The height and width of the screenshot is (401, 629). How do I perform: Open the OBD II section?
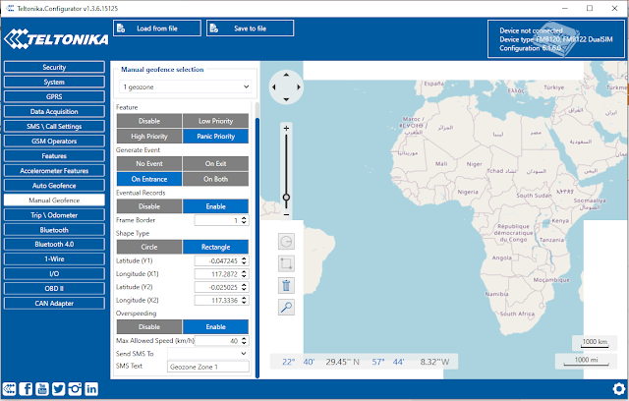[x=54, y=289]
